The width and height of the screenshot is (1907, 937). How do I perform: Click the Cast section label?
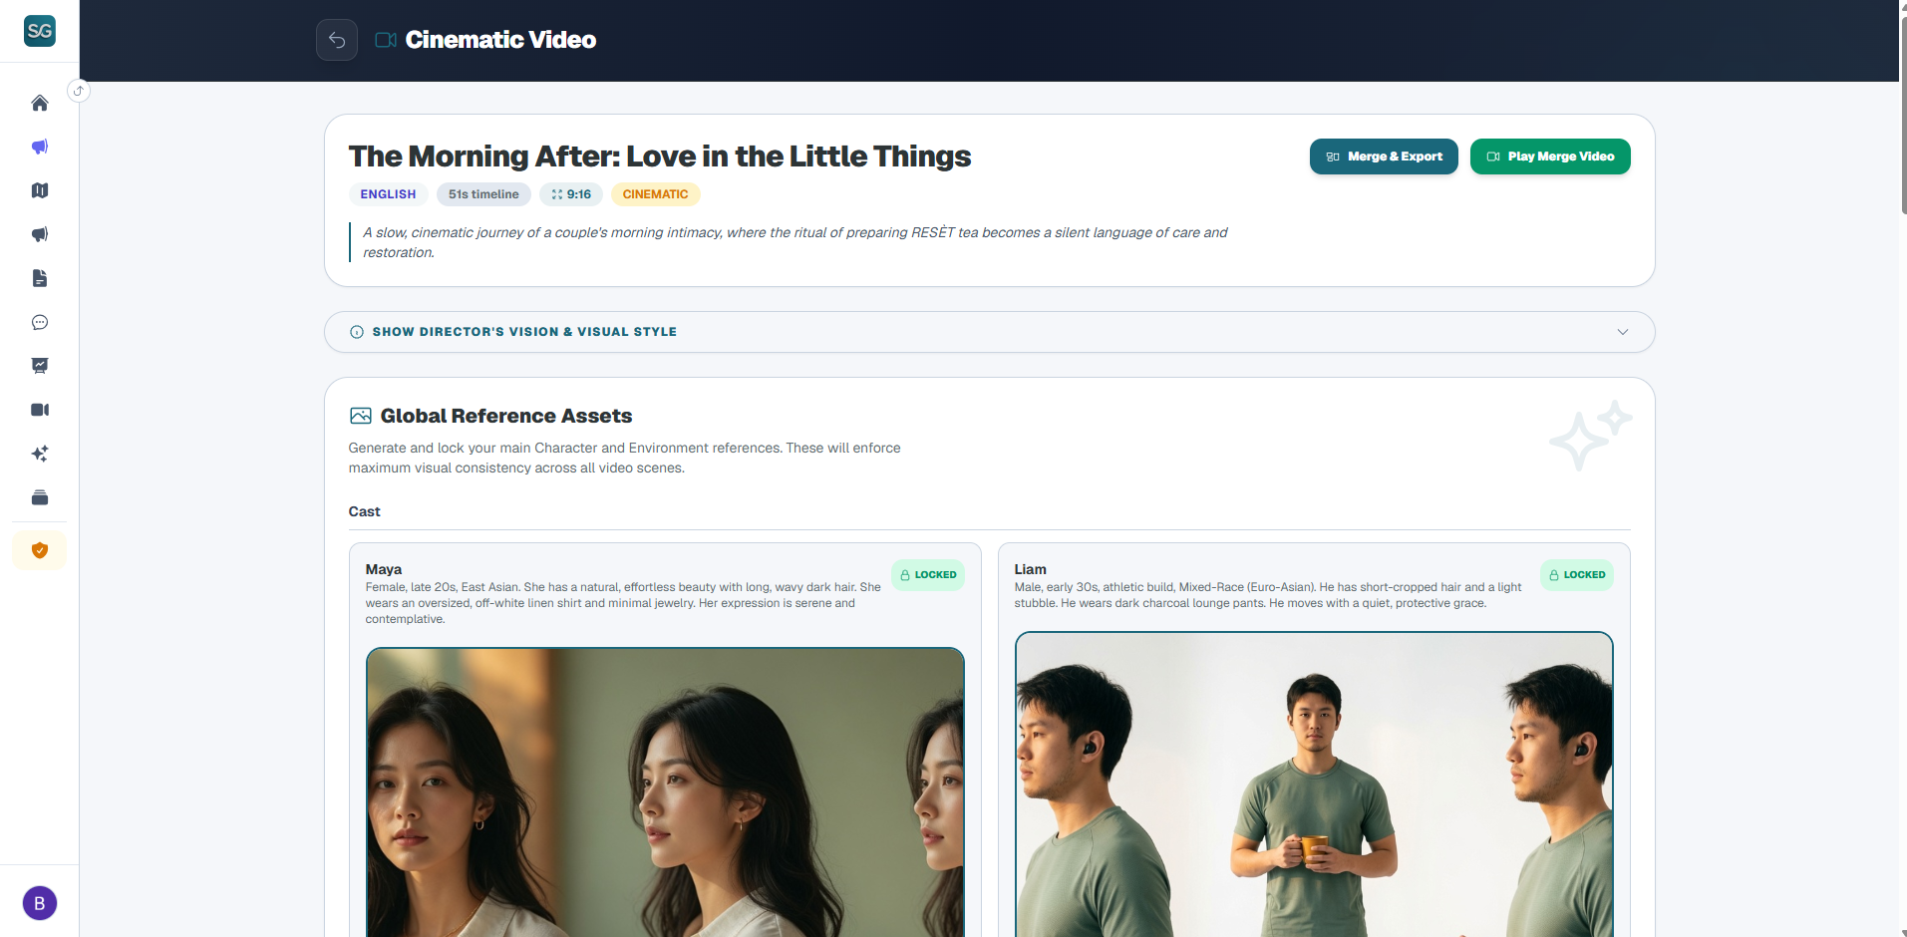point(364,511)
